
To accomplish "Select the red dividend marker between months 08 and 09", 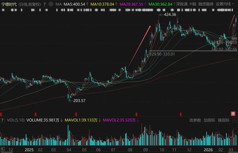I will coord(136,114).
